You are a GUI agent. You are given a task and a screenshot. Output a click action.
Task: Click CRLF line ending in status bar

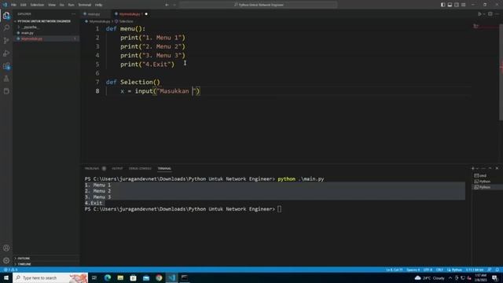(439, 270)
